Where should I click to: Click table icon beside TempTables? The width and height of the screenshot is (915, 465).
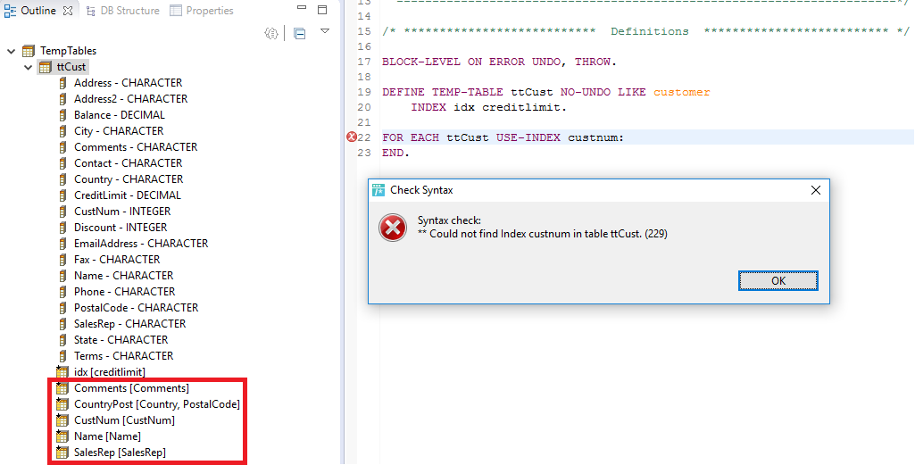coord(28,52)
